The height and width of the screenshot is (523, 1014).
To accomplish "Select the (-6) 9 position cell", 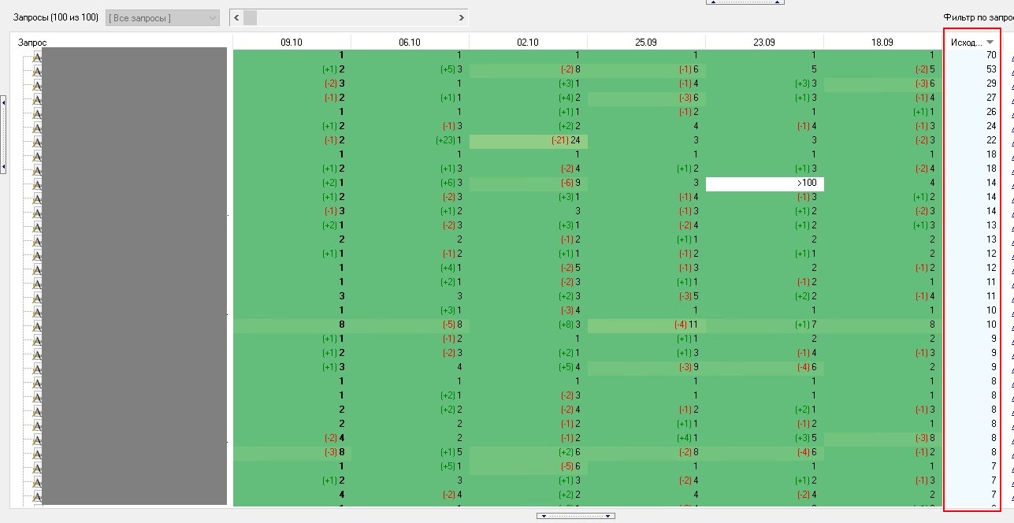I will tap(529, 183).
